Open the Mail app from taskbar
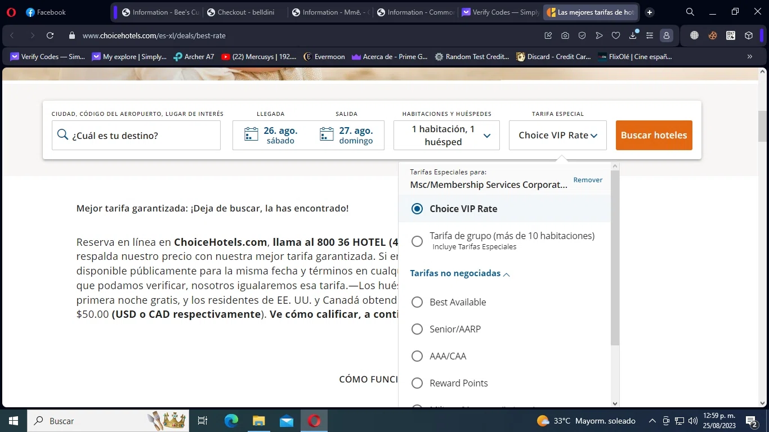Viewport: 769px width, 432px height. (x=287, y=421)
